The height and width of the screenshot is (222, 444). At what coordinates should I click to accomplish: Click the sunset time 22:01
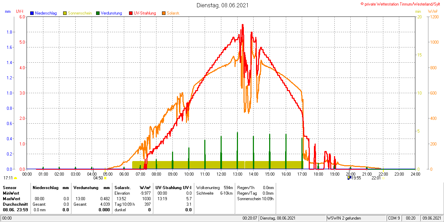coord(376,178)
